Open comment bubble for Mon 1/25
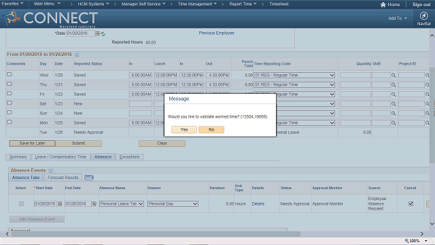This screenshot has width=435, height=245. click(10, 122)
